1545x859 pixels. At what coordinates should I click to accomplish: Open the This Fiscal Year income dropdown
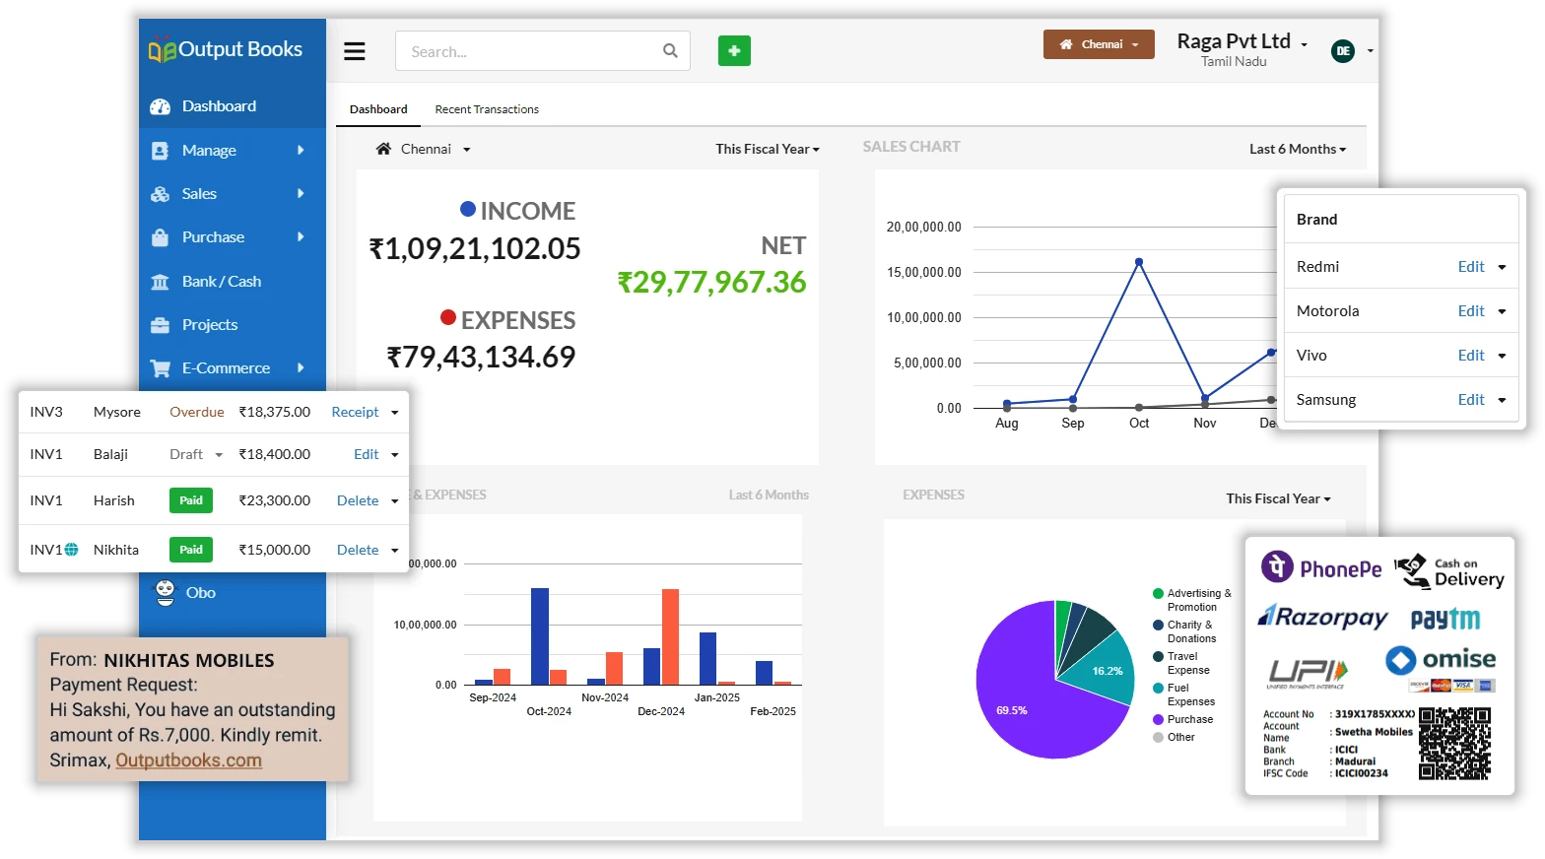click(x=768, y=149)
